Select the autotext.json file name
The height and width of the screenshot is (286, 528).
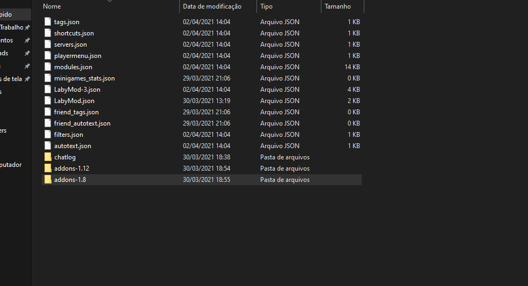click(x=73, y=146)
